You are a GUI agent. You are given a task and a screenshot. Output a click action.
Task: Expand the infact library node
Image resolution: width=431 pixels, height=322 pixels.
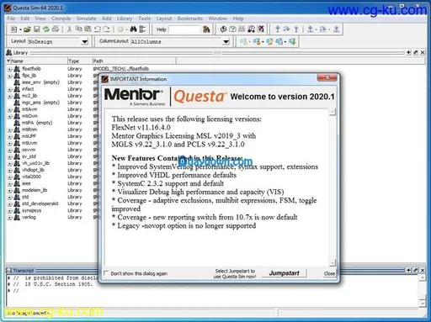[9, 89]
